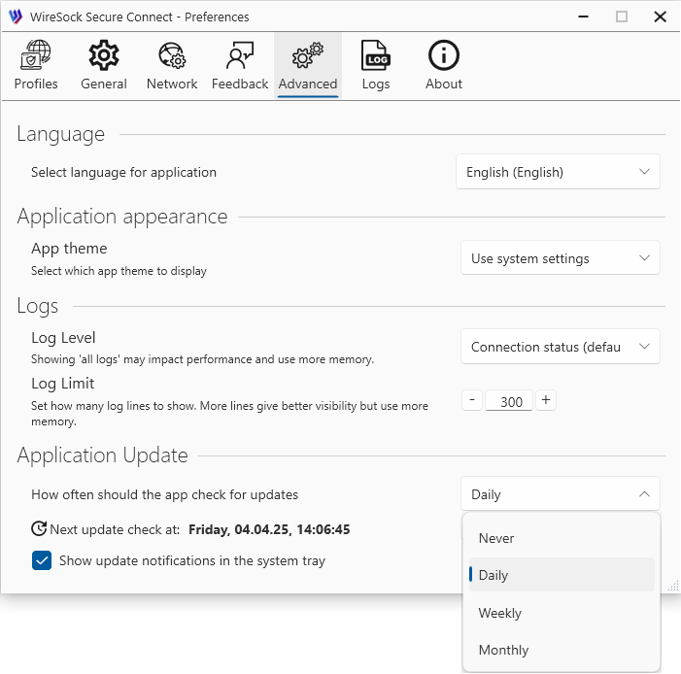
Task: Click the 'Log Limit' setting title
Action: tap(62, 383)
